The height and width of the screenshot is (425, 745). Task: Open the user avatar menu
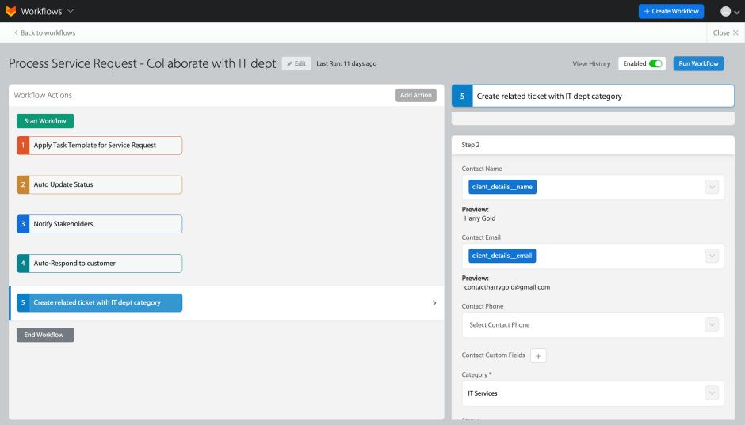[730, 11]
